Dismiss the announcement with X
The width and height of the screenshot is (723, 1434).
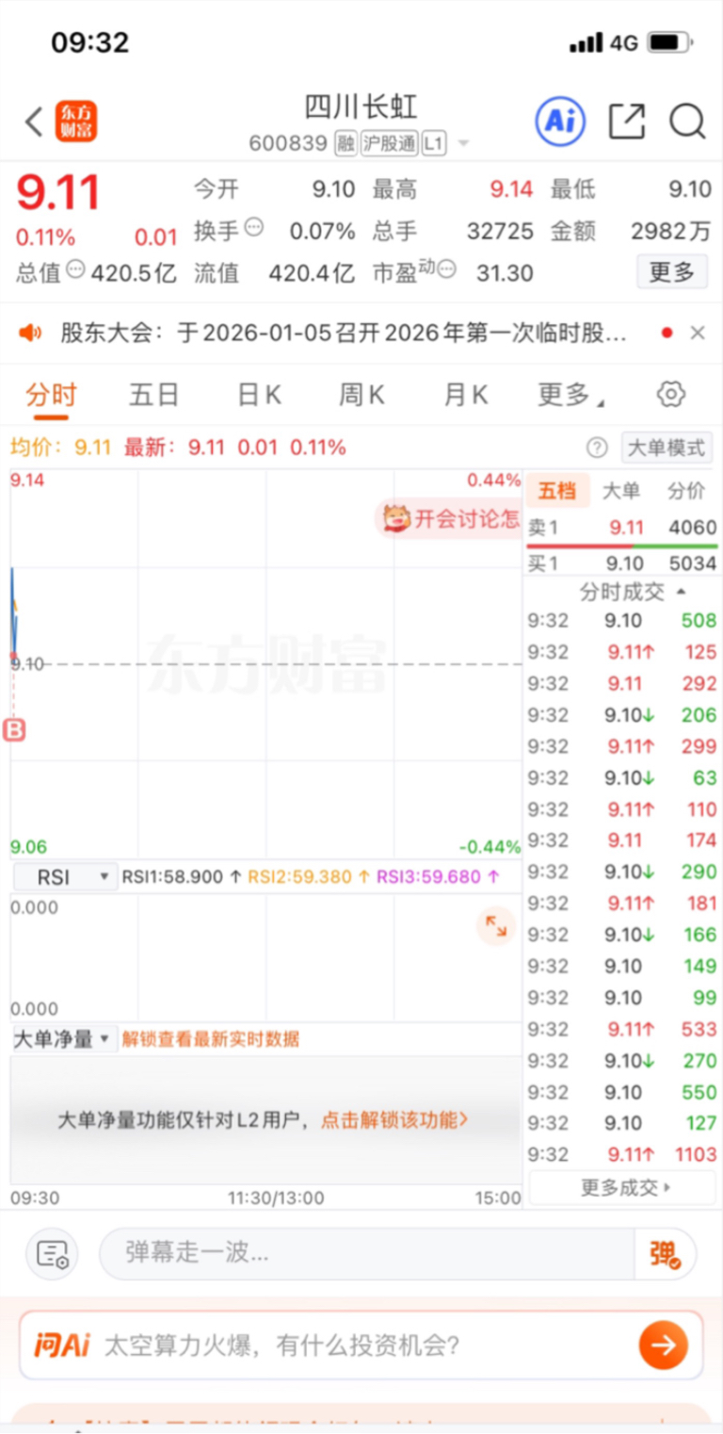(698, 333)
